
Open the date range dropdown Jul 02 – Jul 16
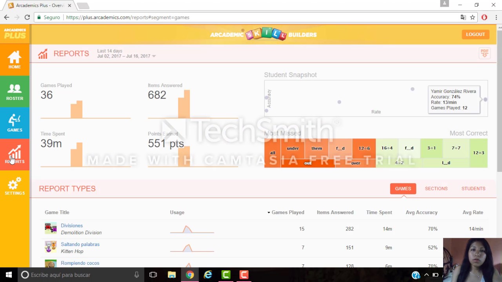(126, 56)
